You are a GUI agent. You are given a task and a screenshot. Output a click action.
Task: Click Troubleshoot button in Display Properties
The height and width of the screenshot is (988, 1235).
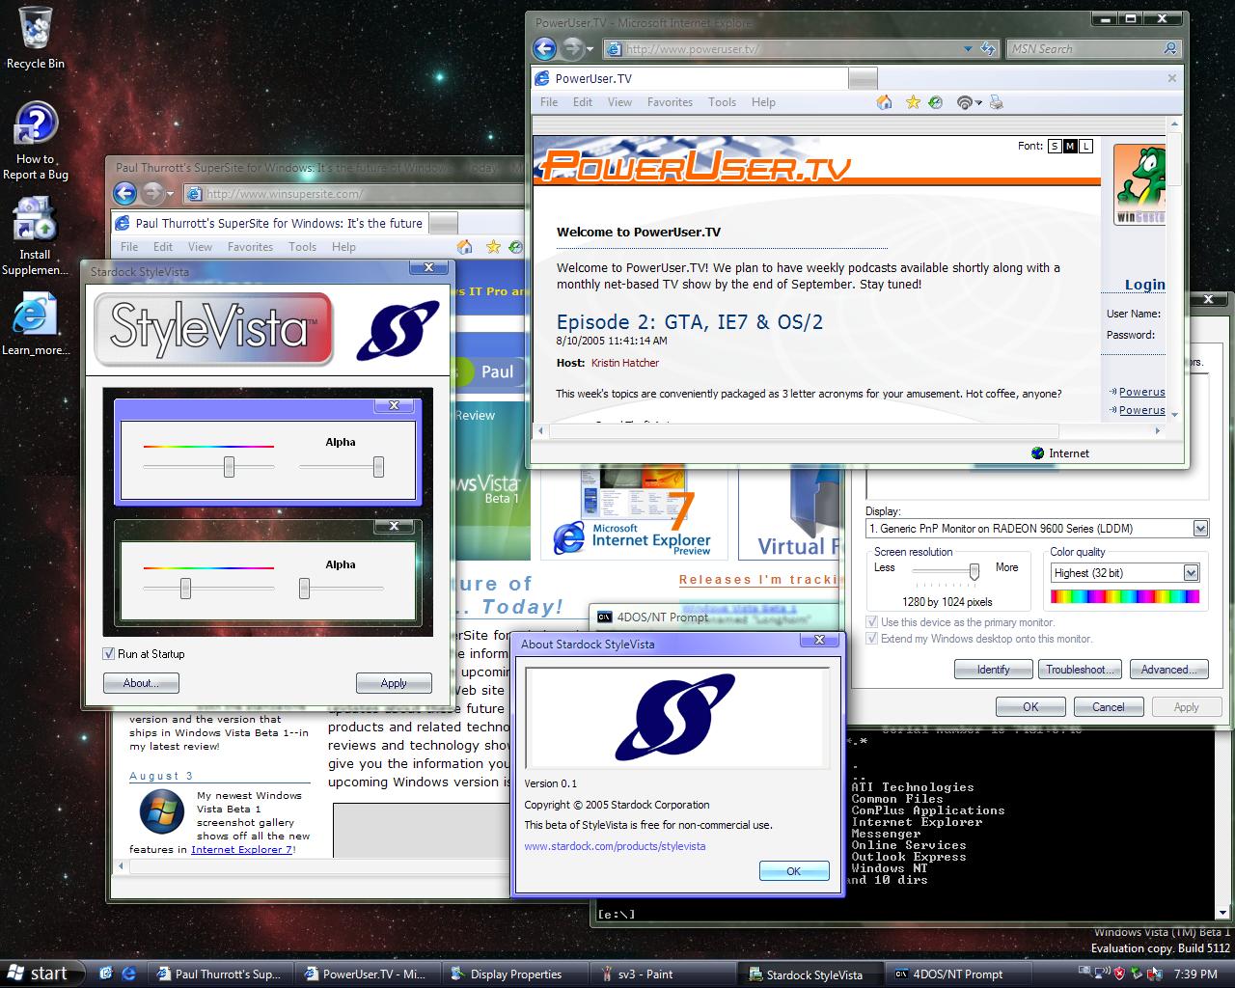click(1082, 669)
